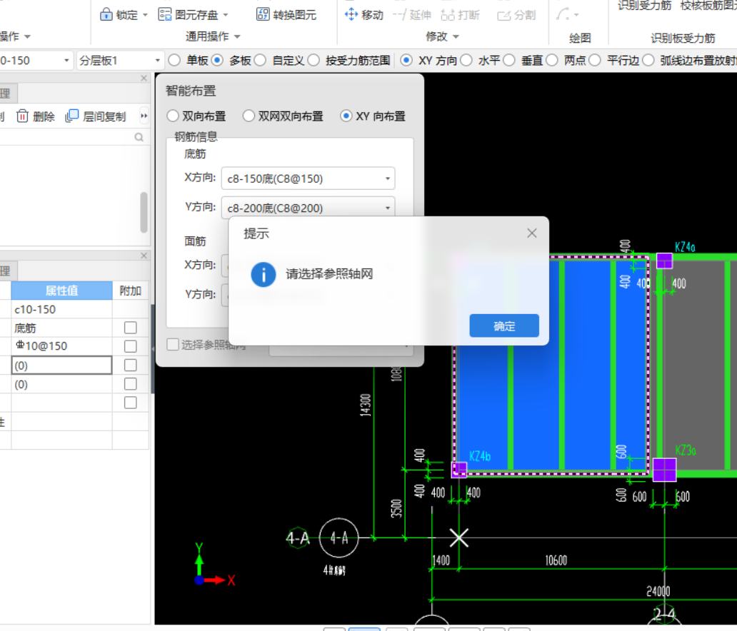Select the 垂直 radio option
Image resolution: width=737 pixels, height=631 pixels.
coord(509,60)
